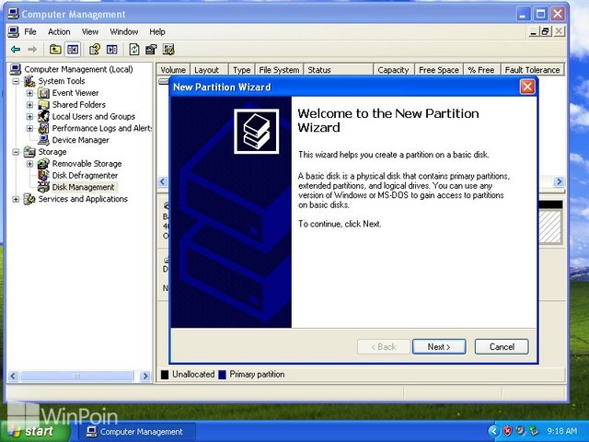Expand Services and Applications node
This screenshot has width=589, height=442.
click(x=16, y=199)
